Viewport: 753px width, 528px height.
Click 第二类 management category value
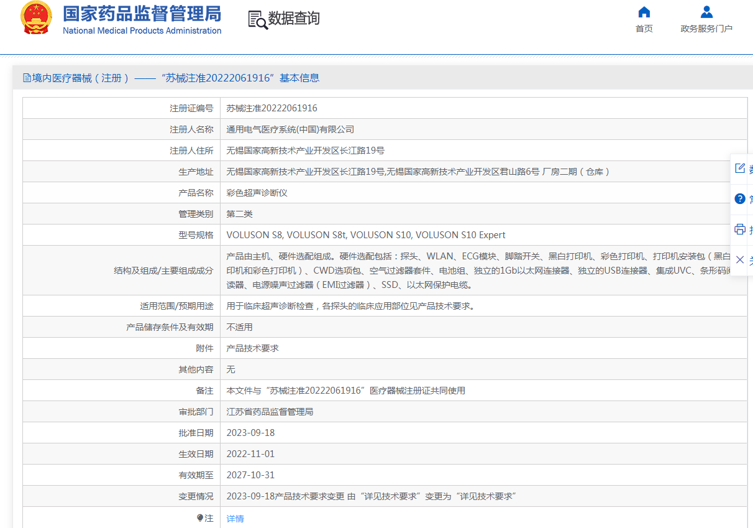coord(239,214)
